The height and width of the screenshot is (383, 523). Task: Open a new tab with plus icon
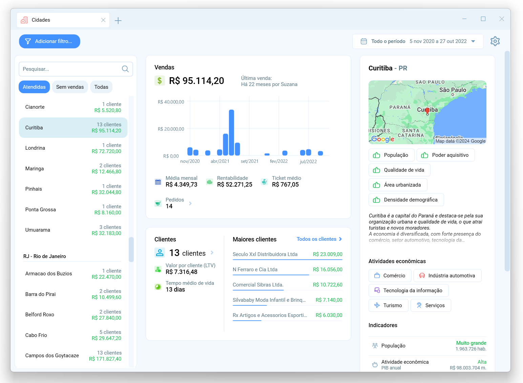tap(118, 21)
